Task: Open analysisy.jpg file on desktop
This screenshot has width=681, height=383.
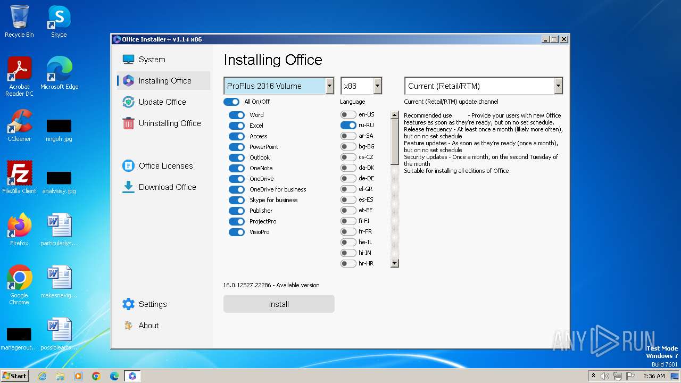Action: [59, 182]
